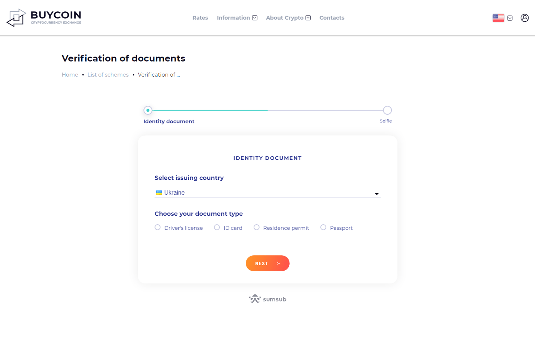This screenshot has width=535, height=356.
Task: Click the IDENTITY DOCUMENT heading
Action: pos(267,158)
